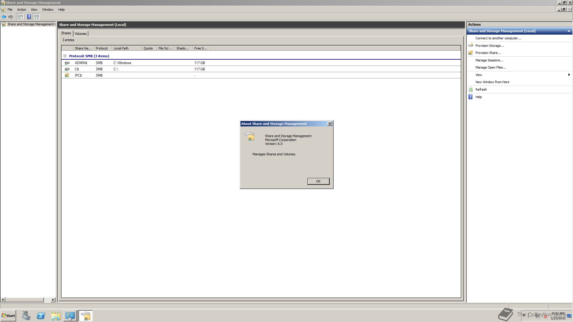This screenshot has width=573, height=322.
Task: Click the Refresh action text
Action: 481,89
